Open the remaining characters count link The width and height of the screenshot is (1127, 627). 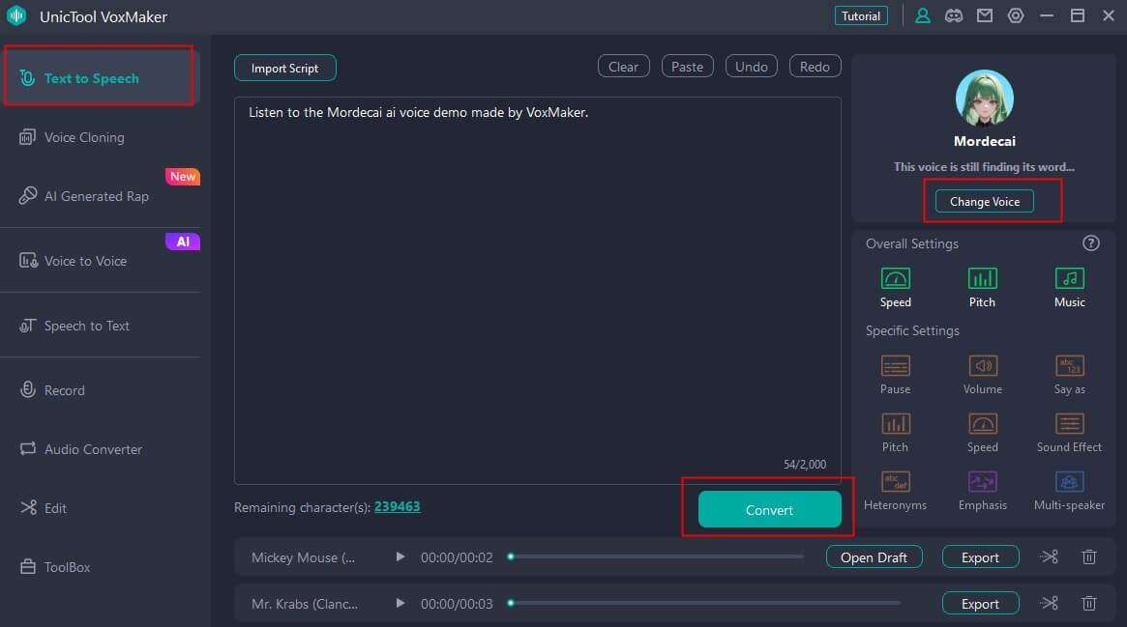pyautogui.click(x=397, y=506)
